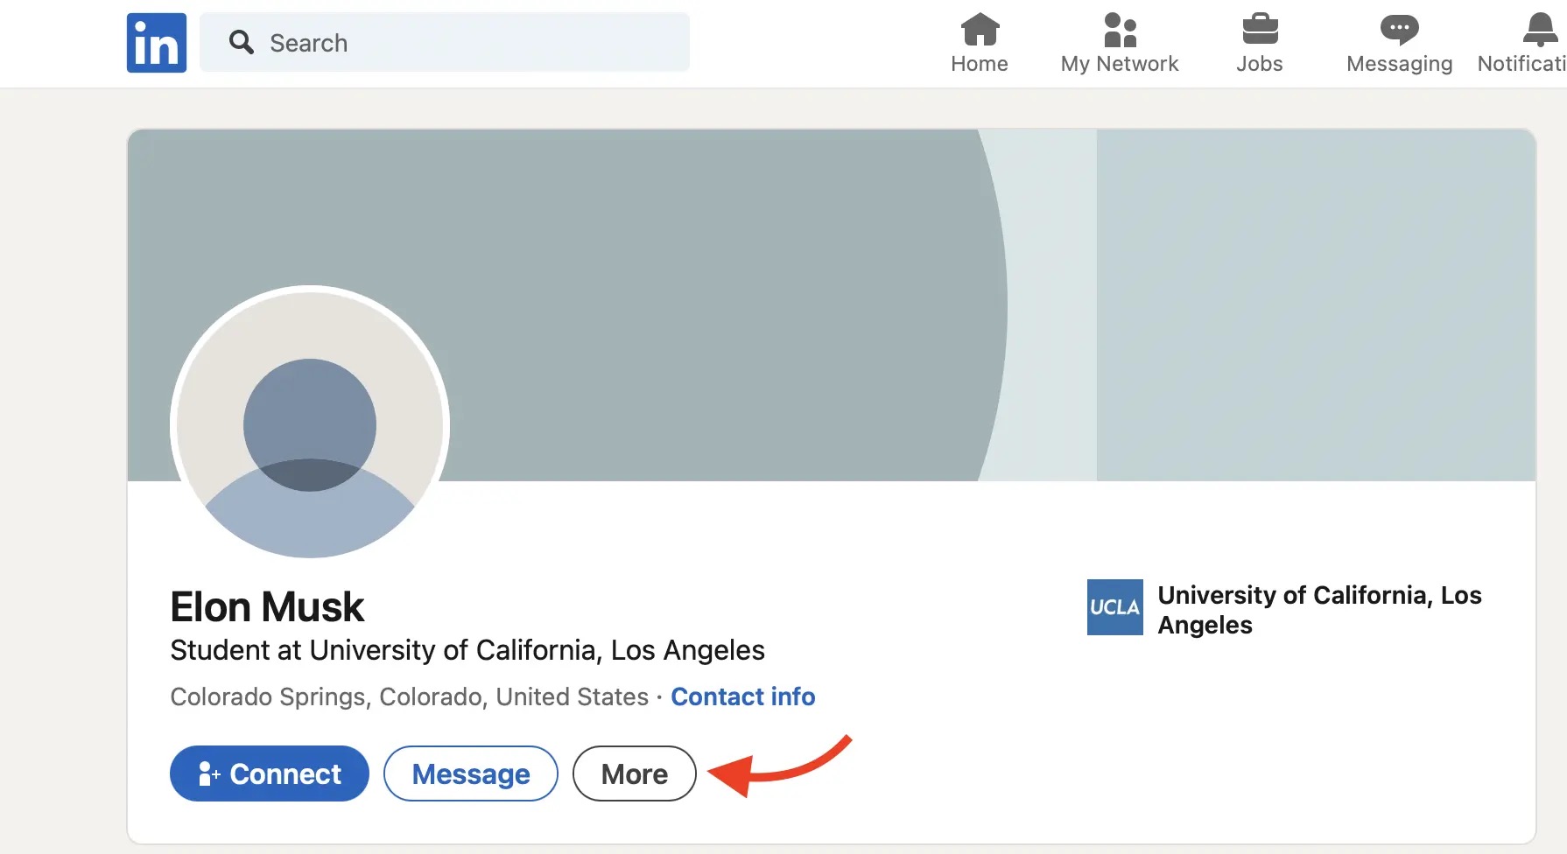This screenshot has height=854, width=1567.
Task: Open the Jobs briefcase icon
Action: (1260, 30)
